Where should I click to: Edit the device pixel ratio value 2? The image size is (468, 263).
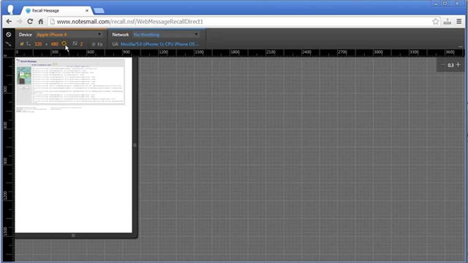(82, 44)
